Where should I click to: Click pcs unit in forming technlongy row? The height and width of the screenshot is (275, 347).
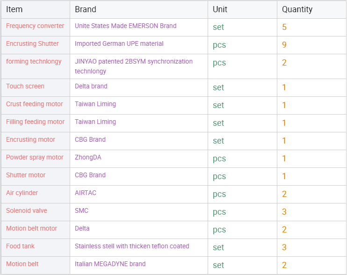coord(219,63)
